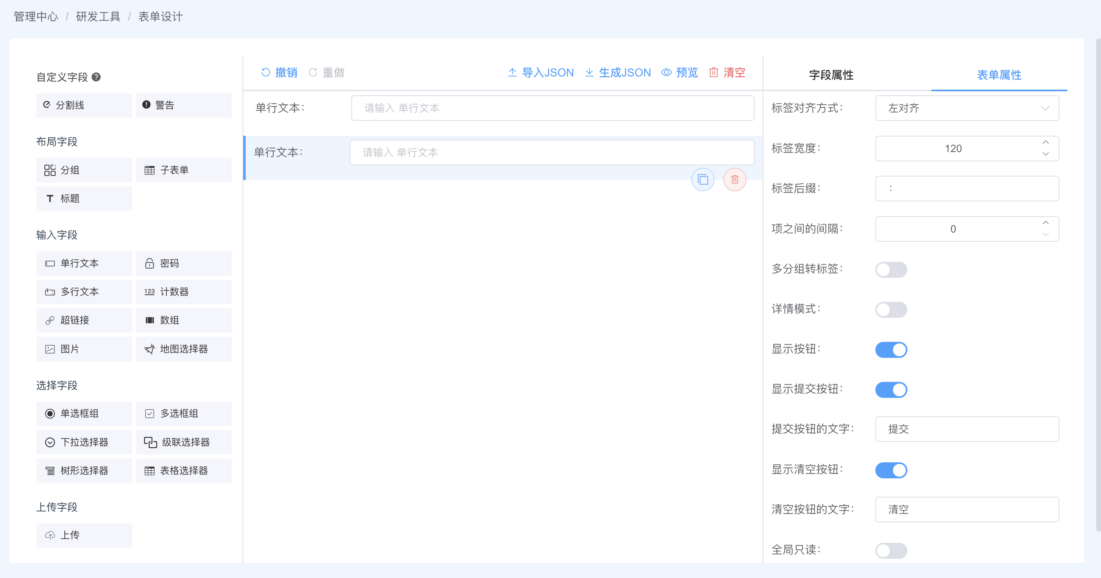Toggle 详情模式 switch

[891, 309]
